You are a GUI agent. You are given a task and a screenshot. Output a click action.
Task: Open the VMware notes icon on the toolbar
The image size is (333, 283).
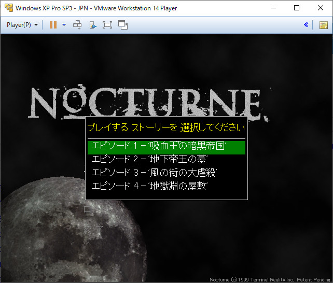click(324, 25)
